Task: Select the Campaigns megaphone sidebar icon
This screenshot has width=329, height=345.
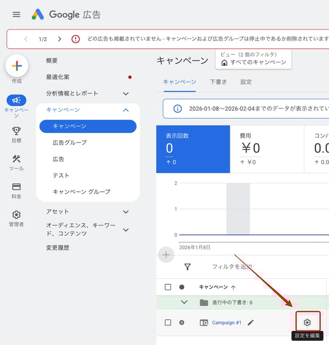Action: click(16, 101)
